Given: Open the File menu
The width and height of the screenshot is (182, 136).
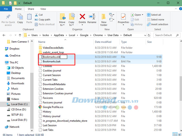Looking at the screenshot, I should 6,9.
